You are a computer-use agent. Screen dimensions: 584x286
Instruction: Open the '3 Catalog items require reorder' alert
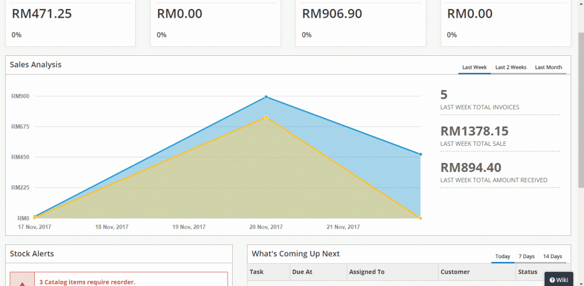[87, 282]
